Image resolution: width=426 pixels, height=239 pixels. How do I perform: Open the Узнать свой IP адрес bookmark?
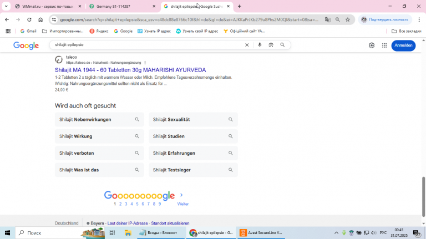pyautogui.click(x=197, y=31)
